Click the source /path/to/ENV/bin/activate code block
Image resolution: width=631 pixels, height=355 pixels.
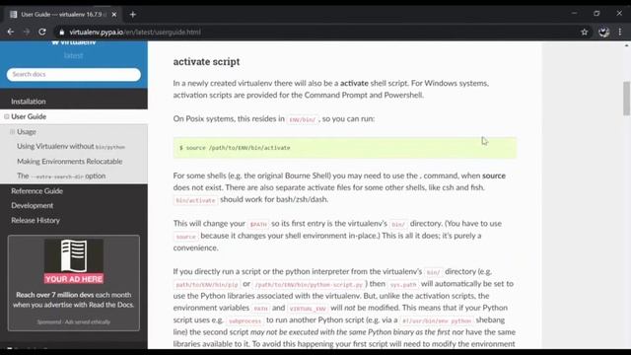pos(345,148)
